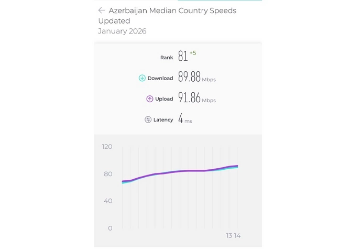
Task: Click the Upload label text
Action: pos(164,99)
